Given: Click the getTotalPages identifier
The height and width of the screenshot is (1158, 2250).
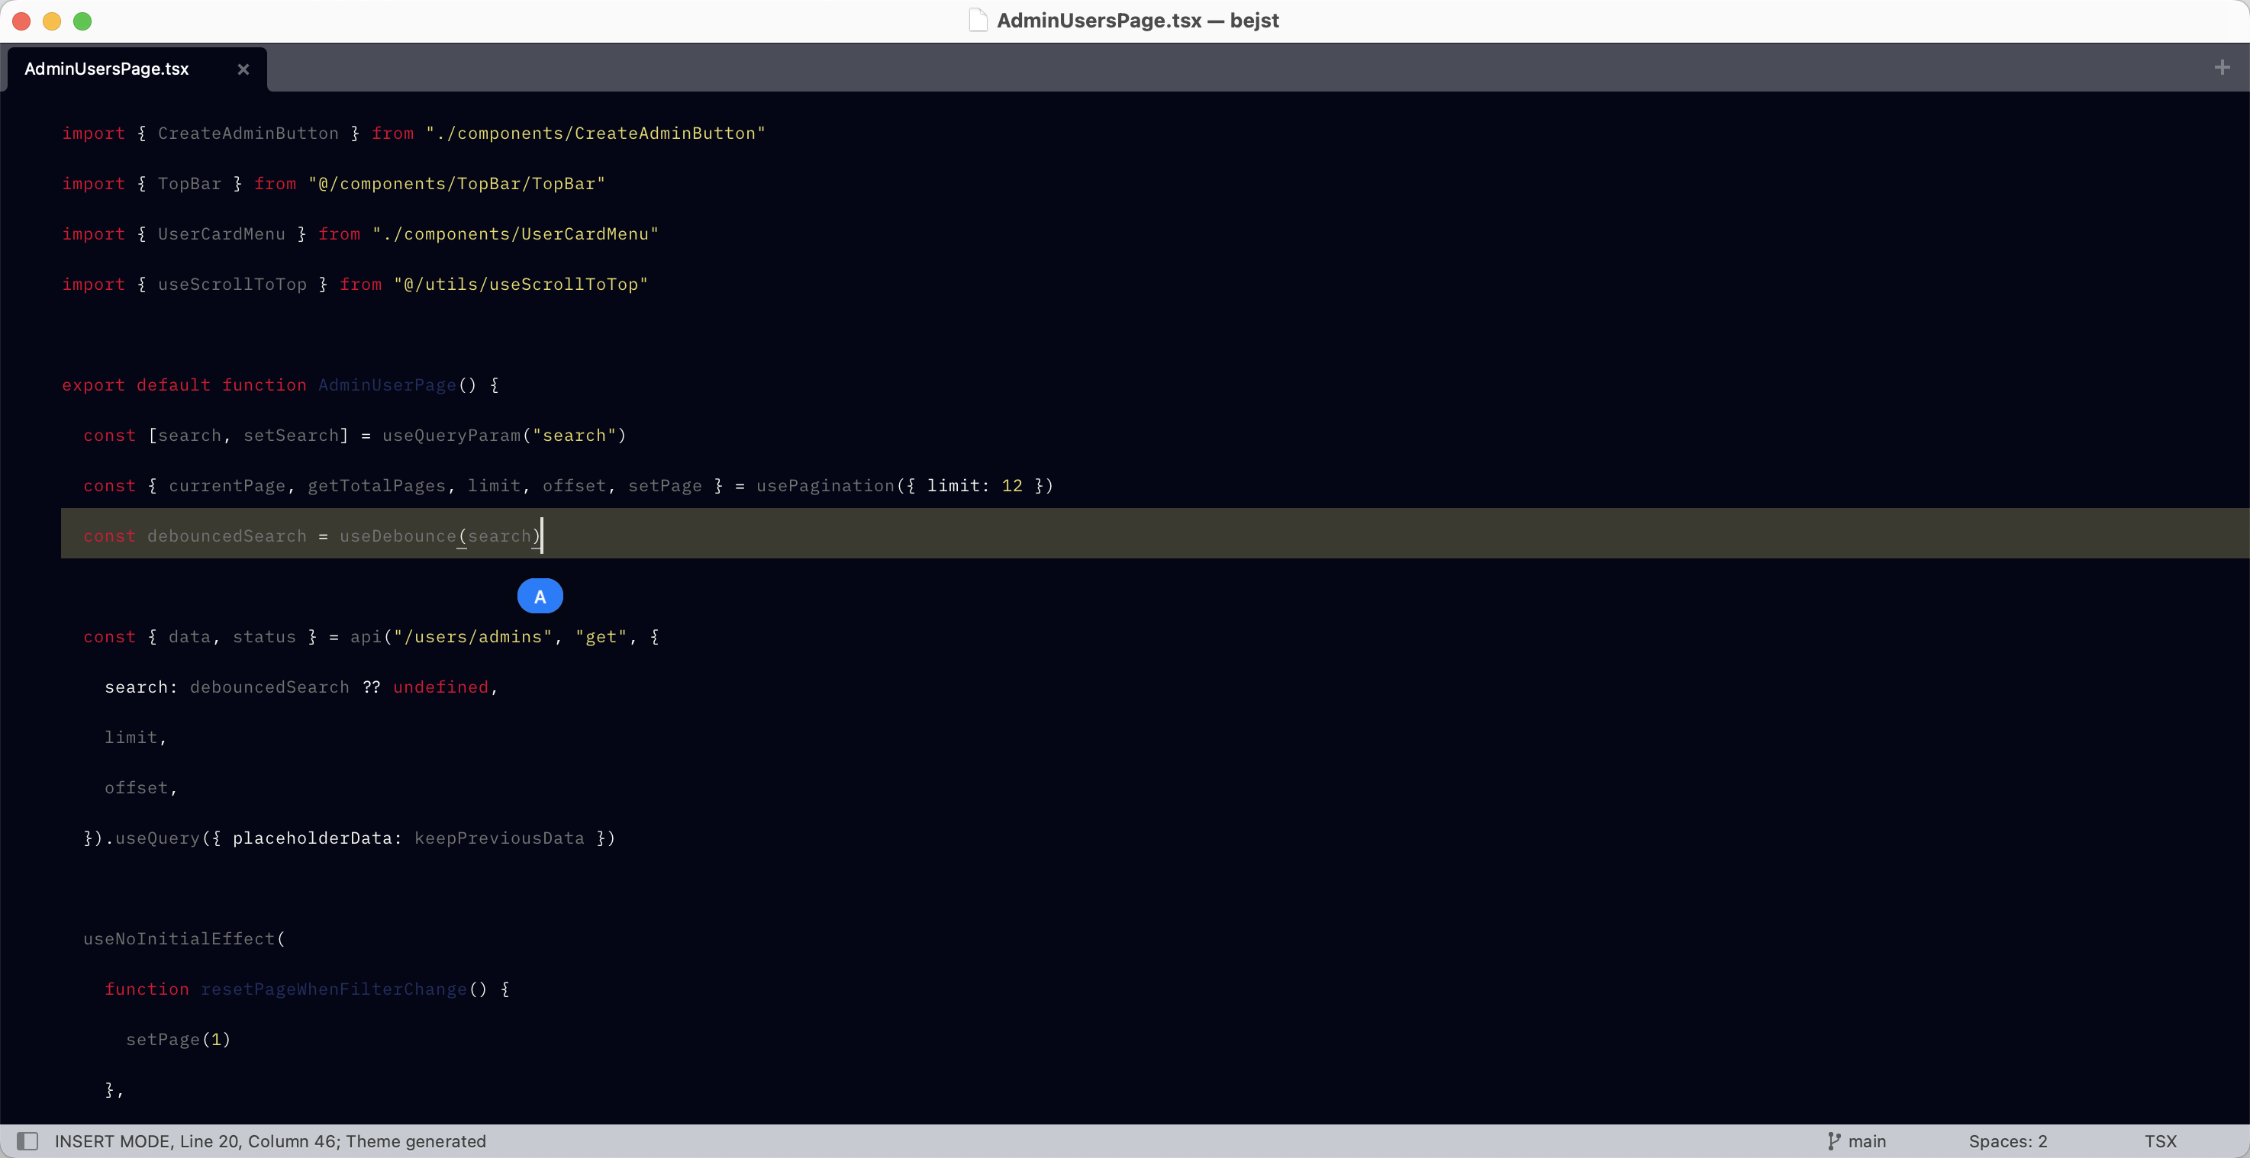Looking at the screenshot, I should (x=376, y=486).
